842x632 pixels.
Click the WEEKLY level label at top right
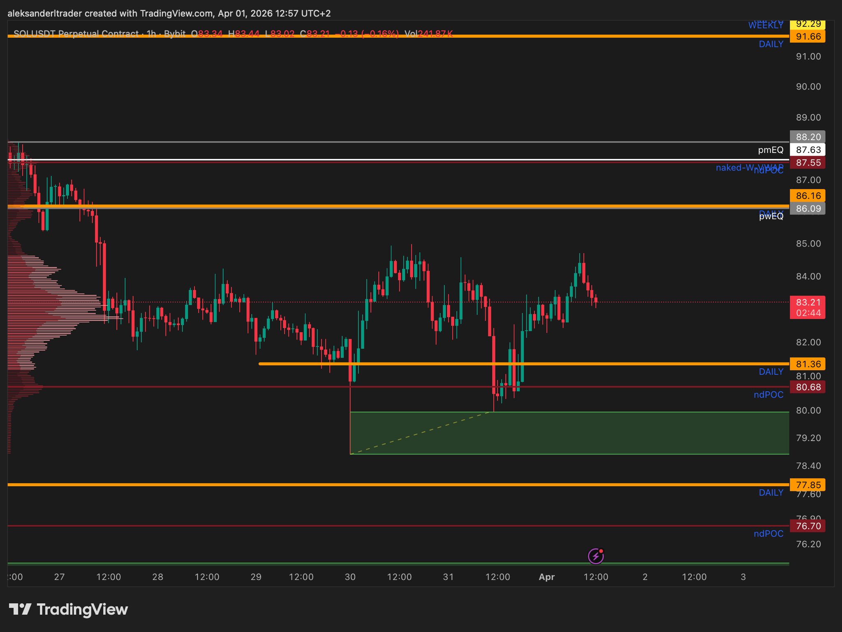click(x=765, y=25)
